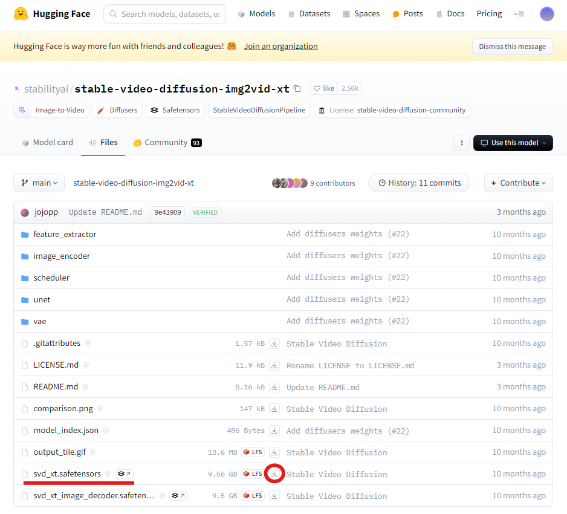The width and height of the screenshot is (567, 514).
Task: Switch to the Files tab
Action: pyautogui.click(x=103, y=143)
